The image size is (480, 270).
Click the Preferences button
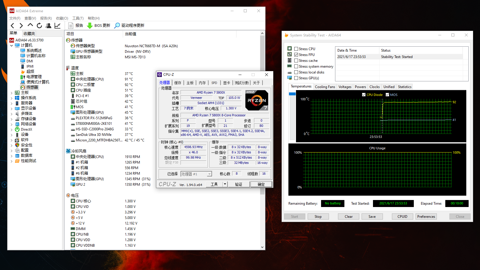426,217
